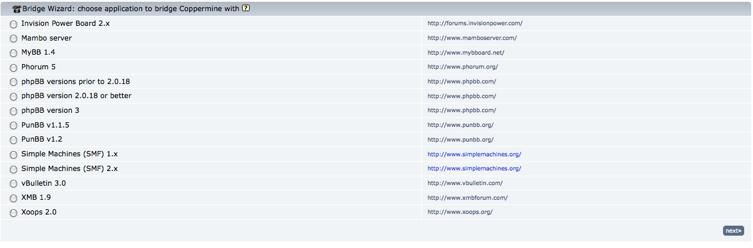Select PunBB v1.1.5 radio button

[14, 126]
